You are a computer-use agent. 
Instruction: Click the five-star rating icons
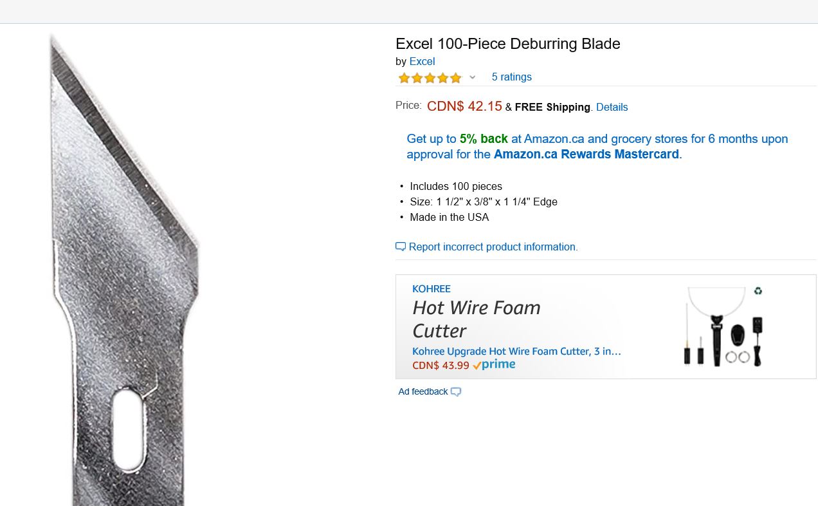430,78
